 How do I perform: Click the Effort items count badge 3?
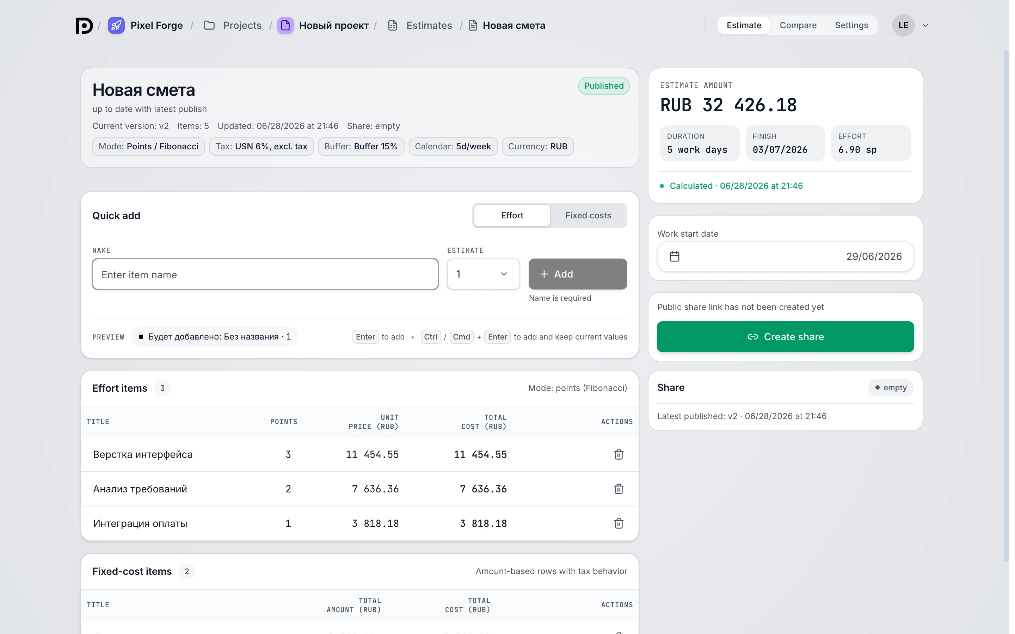tap(162, 388)
